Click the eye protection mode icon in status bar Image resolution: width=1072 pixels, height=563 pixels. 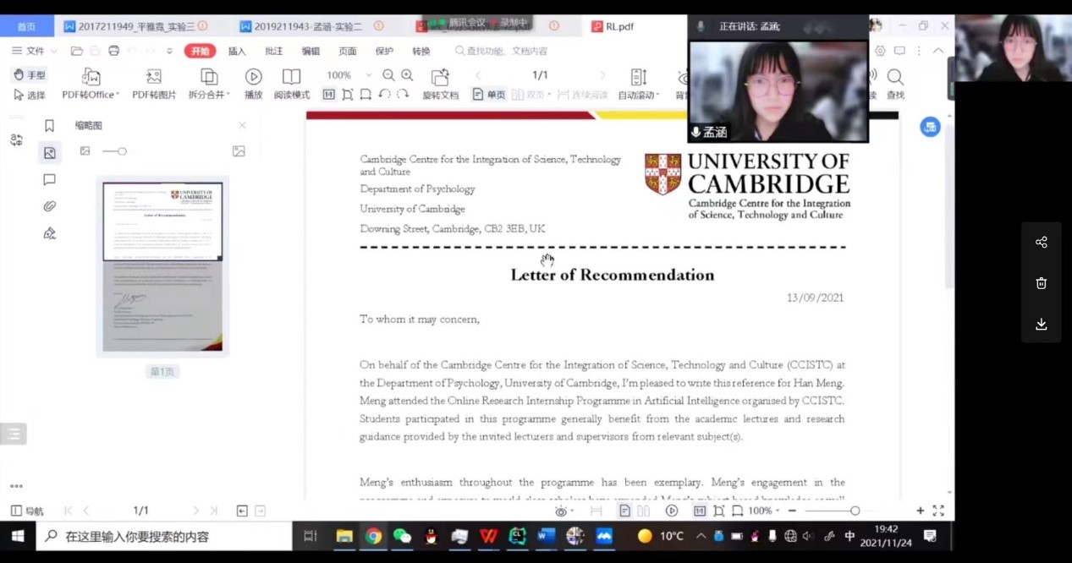[x=563, y=511]
